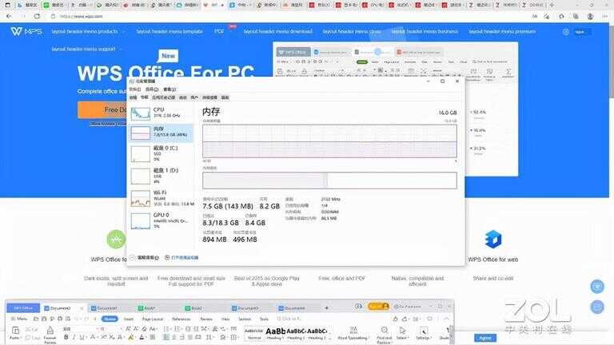Collapse Task Manager with the 简略信息 chevron

pyautogui.click(x=133, y=258)
